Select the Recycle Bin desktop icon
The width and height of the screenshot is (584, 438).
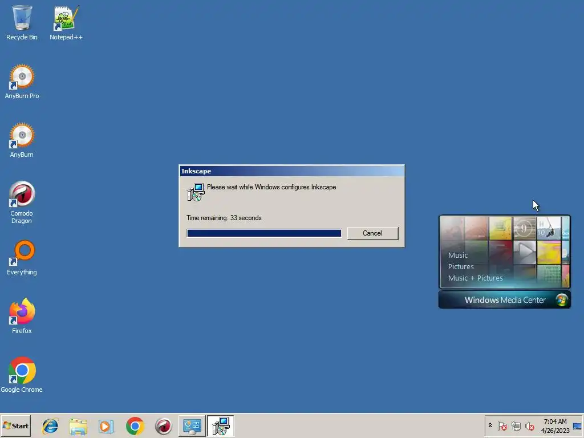pyautogui.click(x=22, y=23)
